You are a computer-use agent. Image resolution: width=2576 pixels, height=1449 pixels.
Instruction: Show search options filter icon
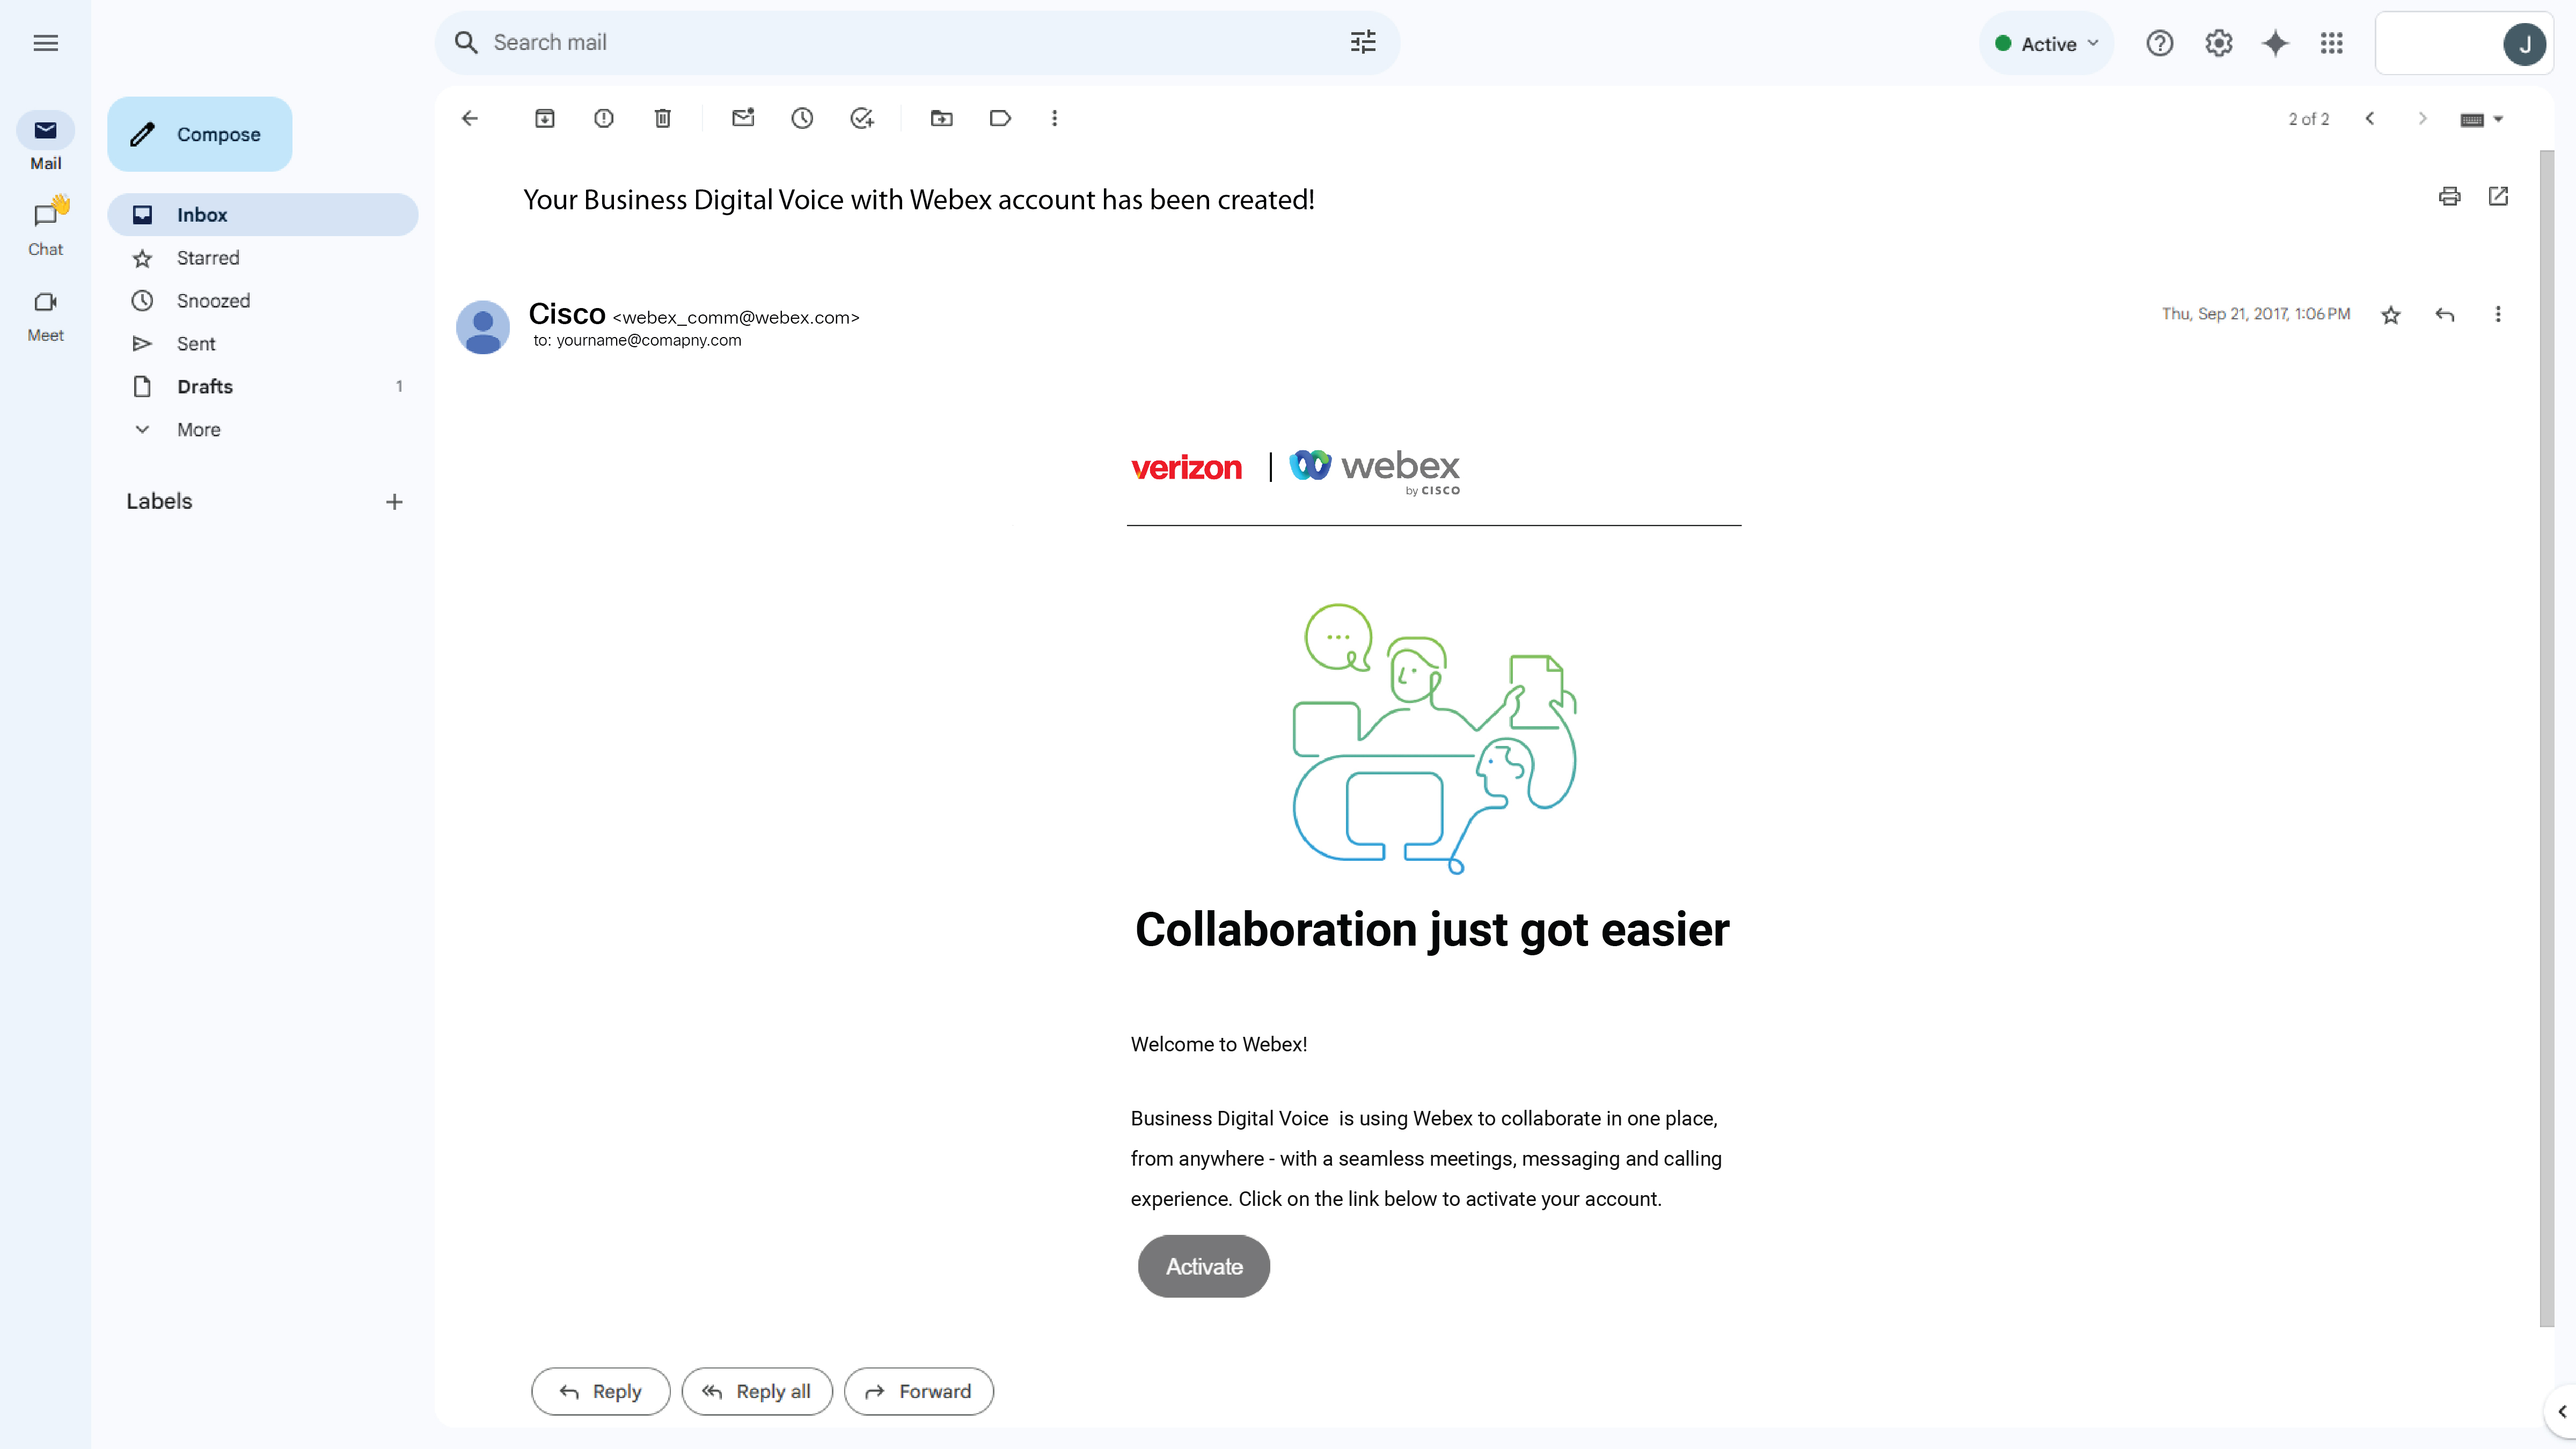coord(1363,42)
